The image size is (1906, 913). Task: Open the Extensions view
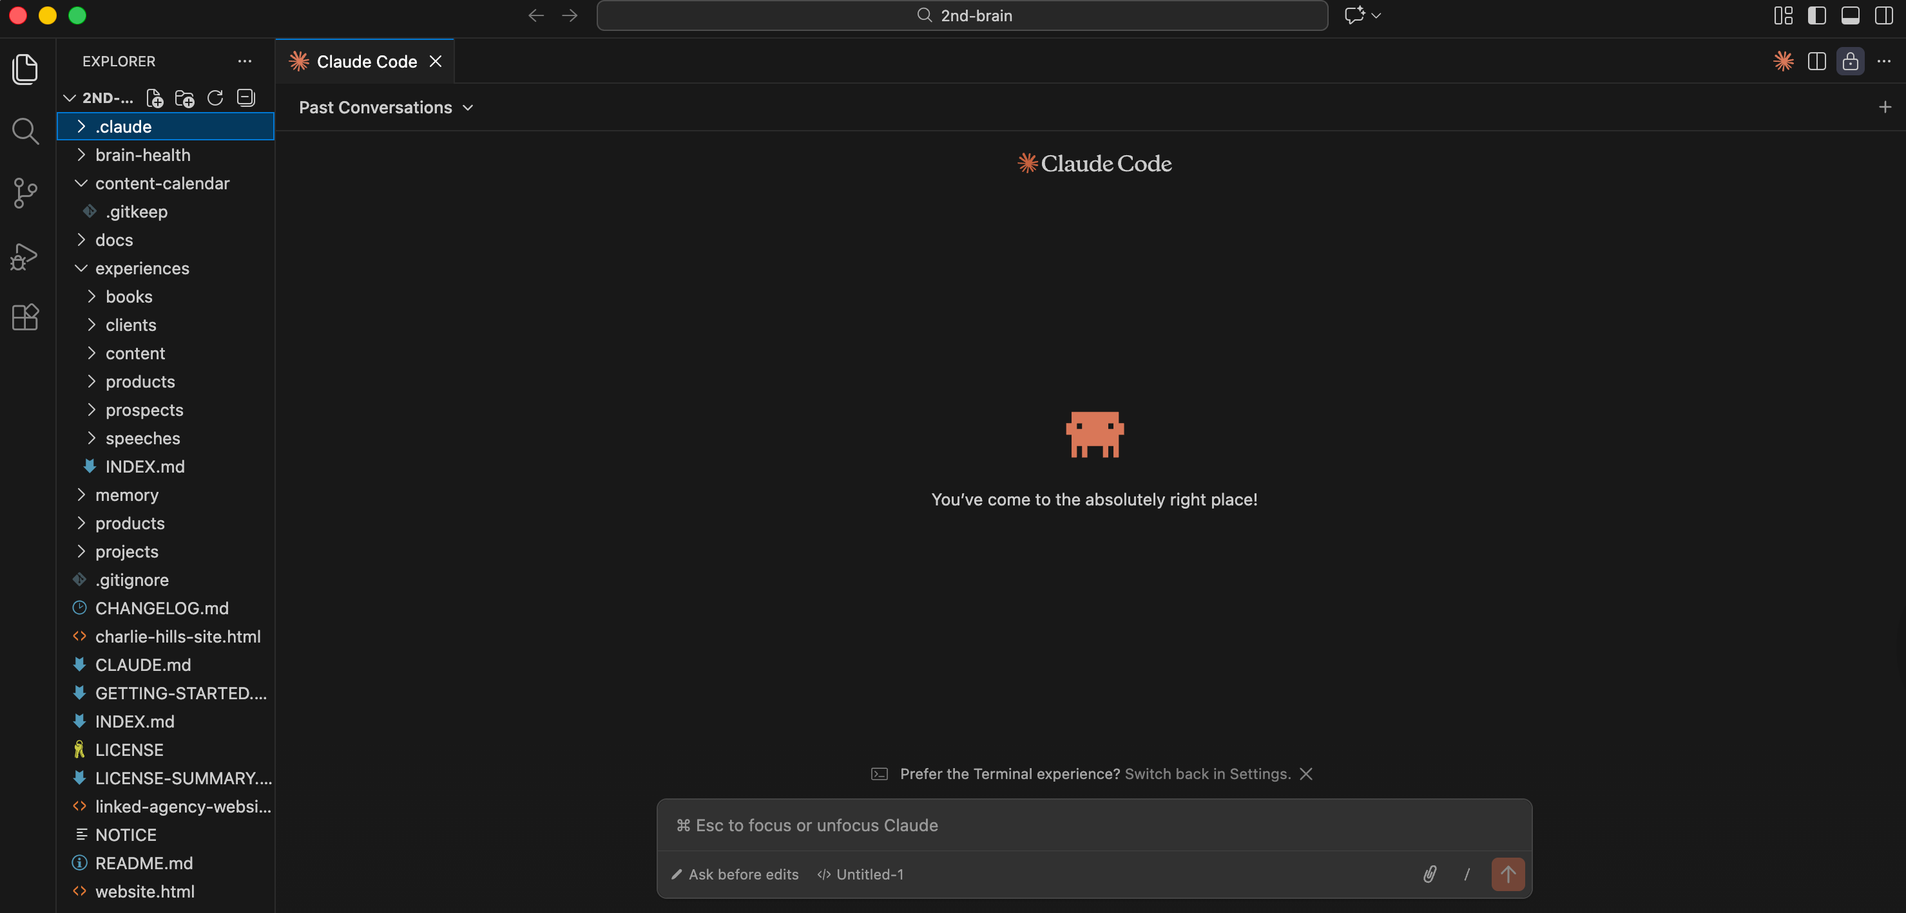tap(25, 317)
